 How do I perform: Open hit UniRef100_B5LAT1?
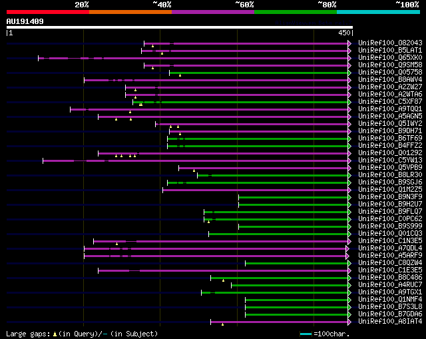click(390, 50)
